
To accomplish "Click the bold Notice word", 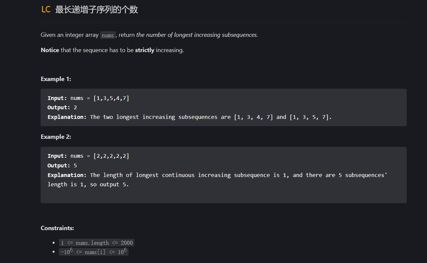I will point(50,50).
